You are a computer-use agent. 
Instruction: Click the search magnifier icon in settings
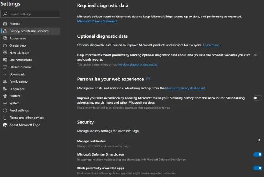point(5,14)
